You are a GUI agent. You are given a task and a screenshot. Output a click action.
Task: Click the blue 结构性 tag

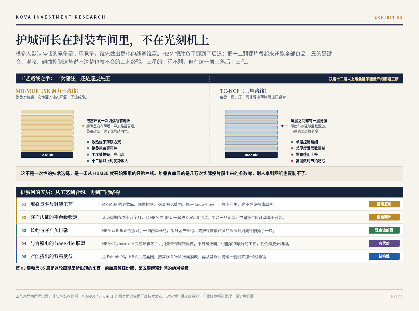(384, 256)
